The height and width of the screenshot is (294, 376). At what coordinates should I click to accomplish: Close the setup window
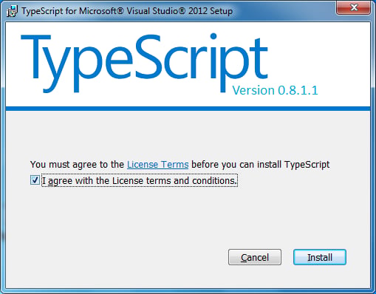[354, 7]
